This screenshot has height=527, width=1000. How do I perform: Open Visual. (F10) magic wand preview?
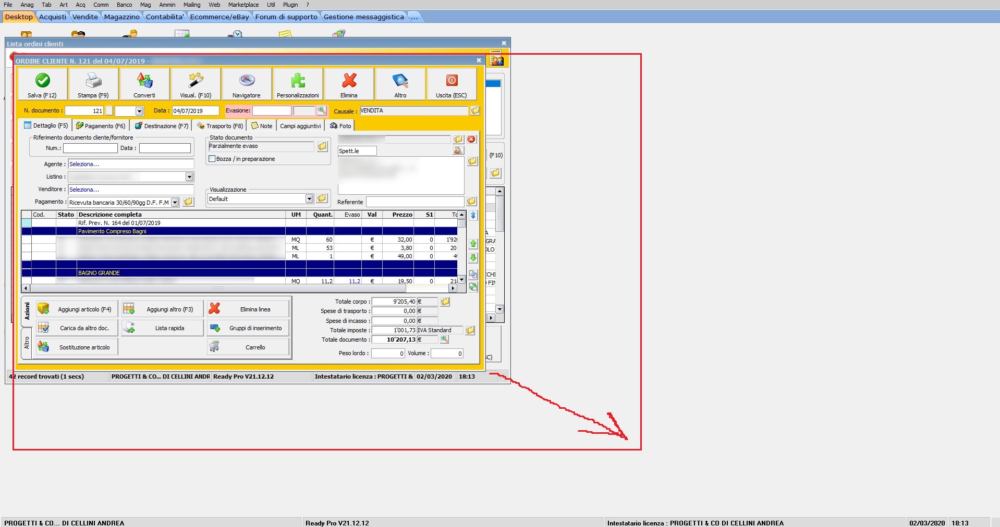click(x=196, y=84)
